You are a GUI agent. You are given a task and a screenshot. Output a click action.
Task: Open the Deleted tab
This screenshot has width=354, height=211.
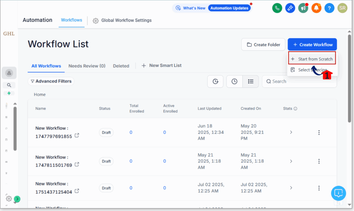[x=121, y=66]
